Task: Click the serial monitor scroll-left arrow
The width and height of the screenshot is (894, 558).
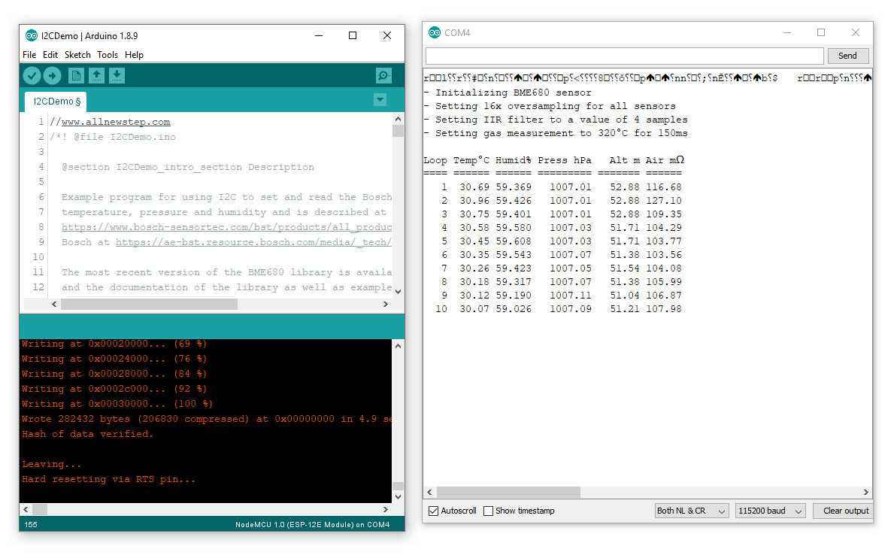Action: [x=430, y=492]
